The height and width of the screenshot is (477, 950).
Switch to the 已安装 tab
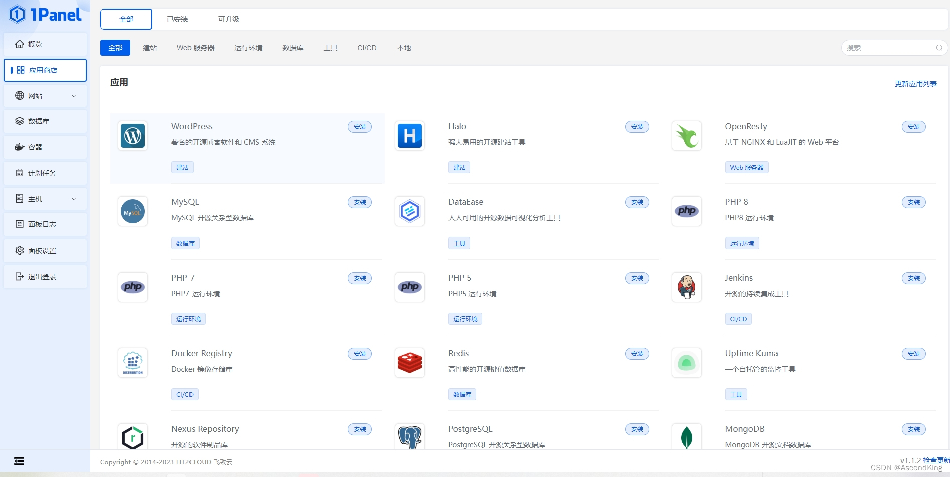point(177,19)
